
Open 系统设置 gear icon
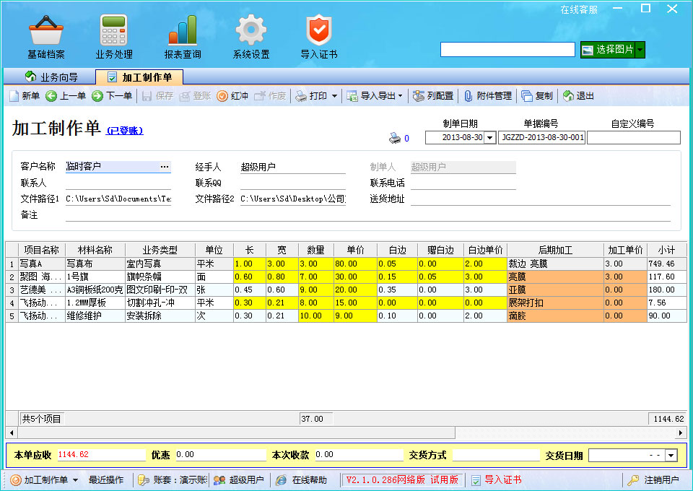[251, 32]
